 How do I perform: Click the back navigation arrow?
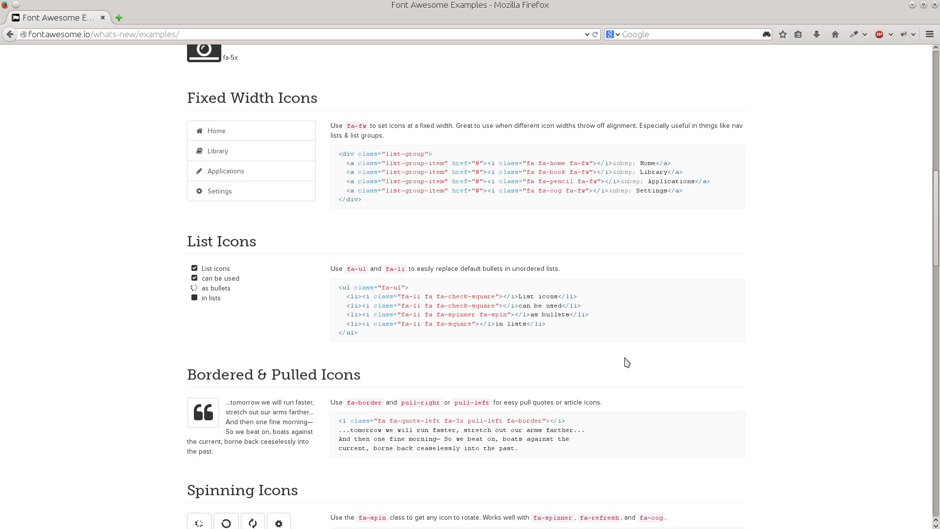[10, 34]
